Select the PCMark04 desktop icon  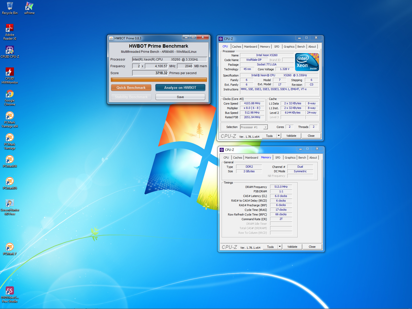[x=10, y=161]
